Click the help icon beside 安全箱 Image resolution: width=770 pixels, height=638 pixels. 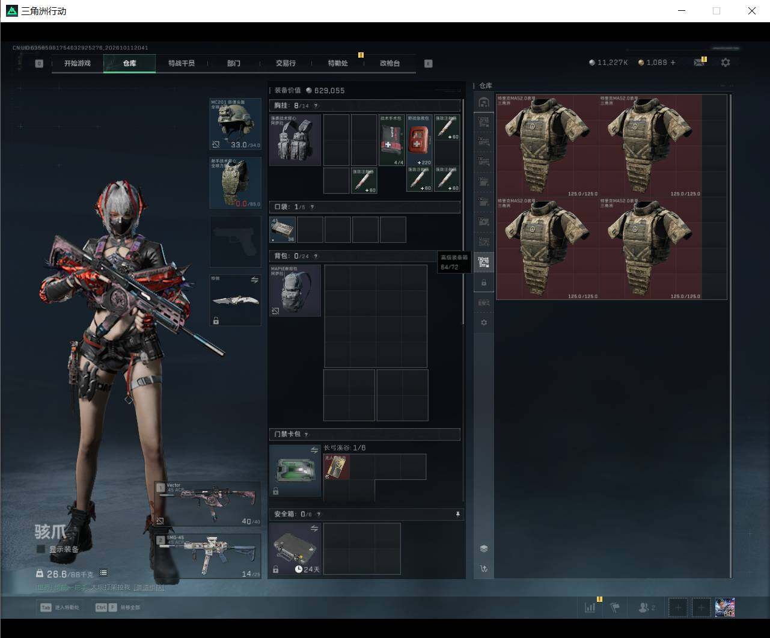(319, 514)
